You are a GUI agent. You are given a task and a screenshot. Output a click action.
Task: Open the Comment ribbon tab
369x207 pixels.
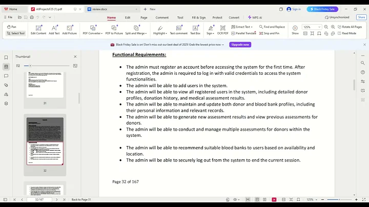(x=162, y=17)
